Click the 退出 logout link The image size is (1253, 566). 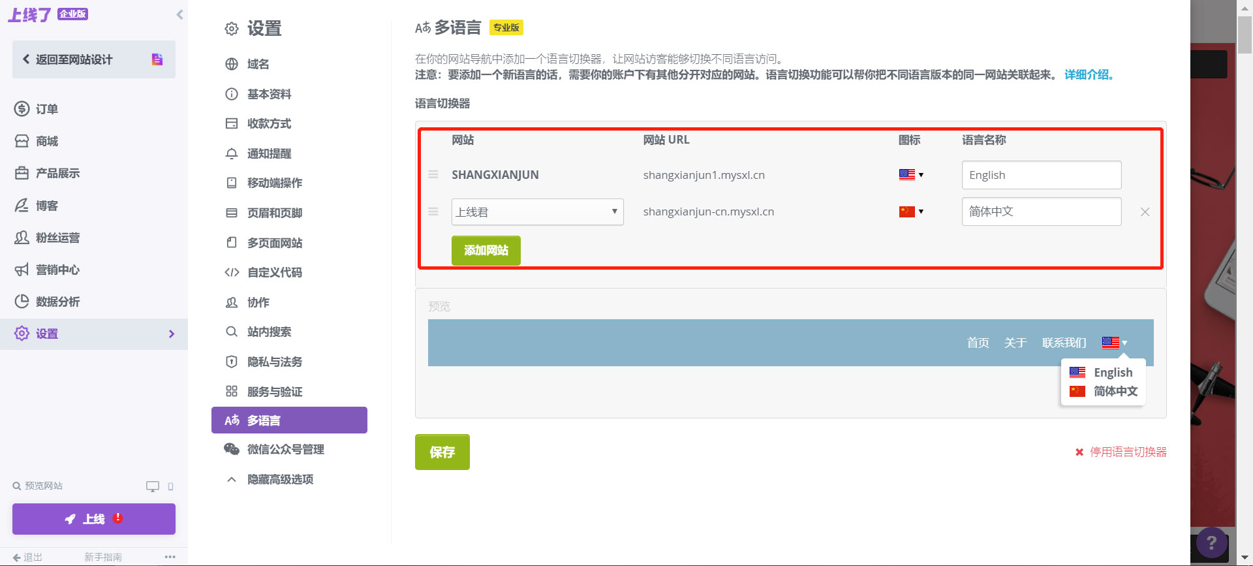coord(27,557)
